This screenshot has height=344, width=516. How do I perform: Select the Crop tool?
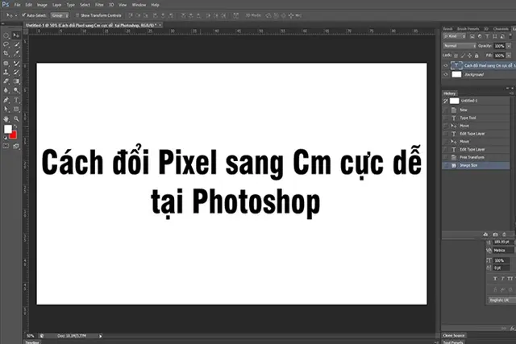[6, 53]
